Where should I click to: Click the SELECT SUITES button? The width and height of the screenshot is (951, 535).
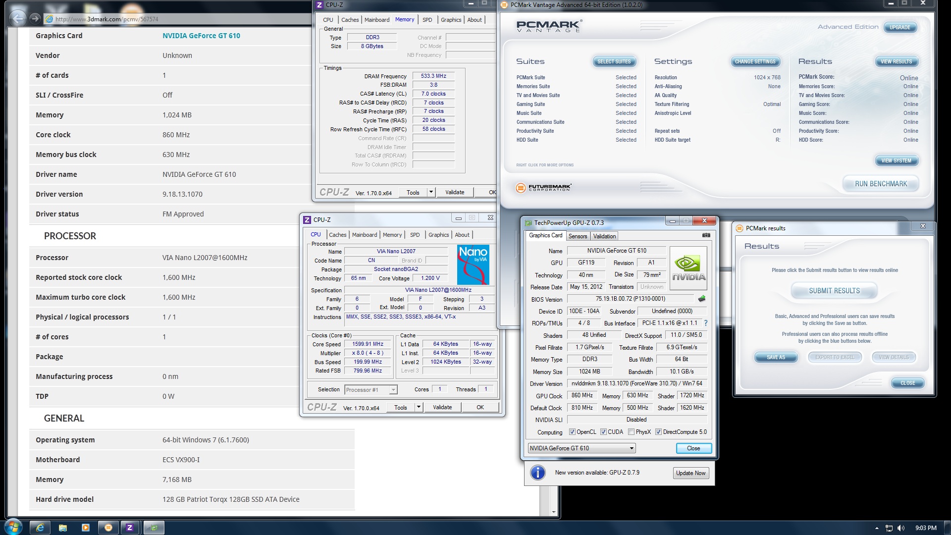coord(614,62)
